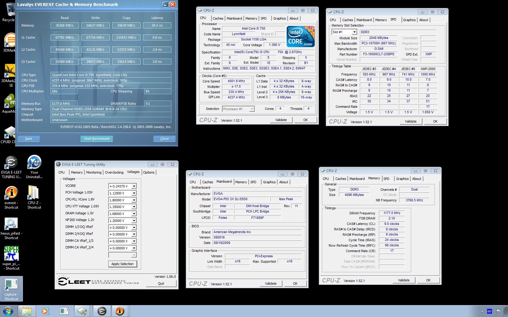Click the Part Number F3-16000CL7-2GBPS field
Image resolution: width=508 pixels, height=317 pixels.
379,54
